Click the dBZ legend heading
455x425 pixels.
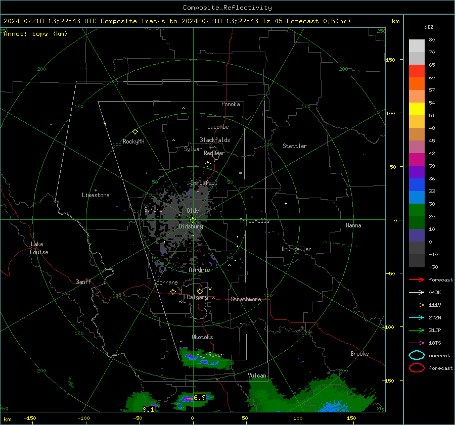tap(429, 27)
